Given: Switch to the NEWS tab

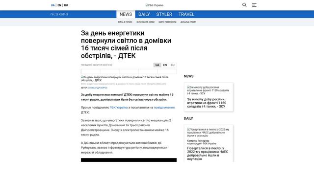Looking at the screenshot, I should pos(126,14).
